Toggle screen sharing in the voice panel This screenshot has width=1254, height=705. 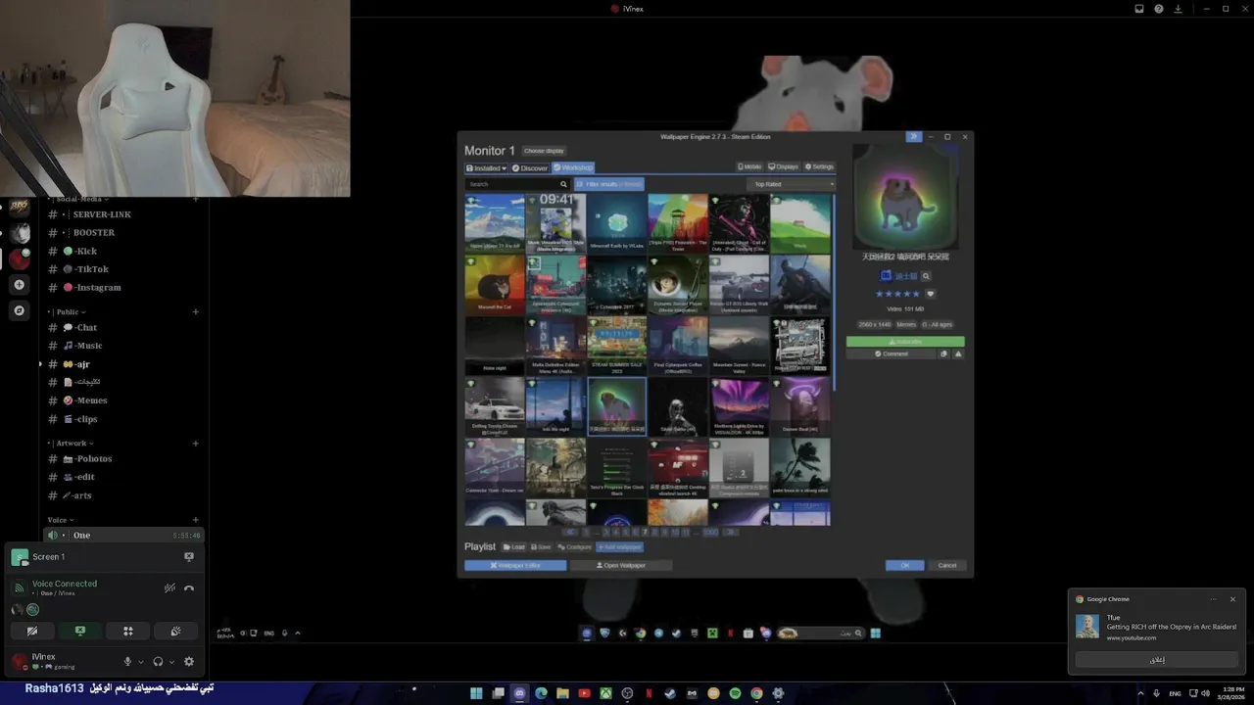(x=80, y=632)
